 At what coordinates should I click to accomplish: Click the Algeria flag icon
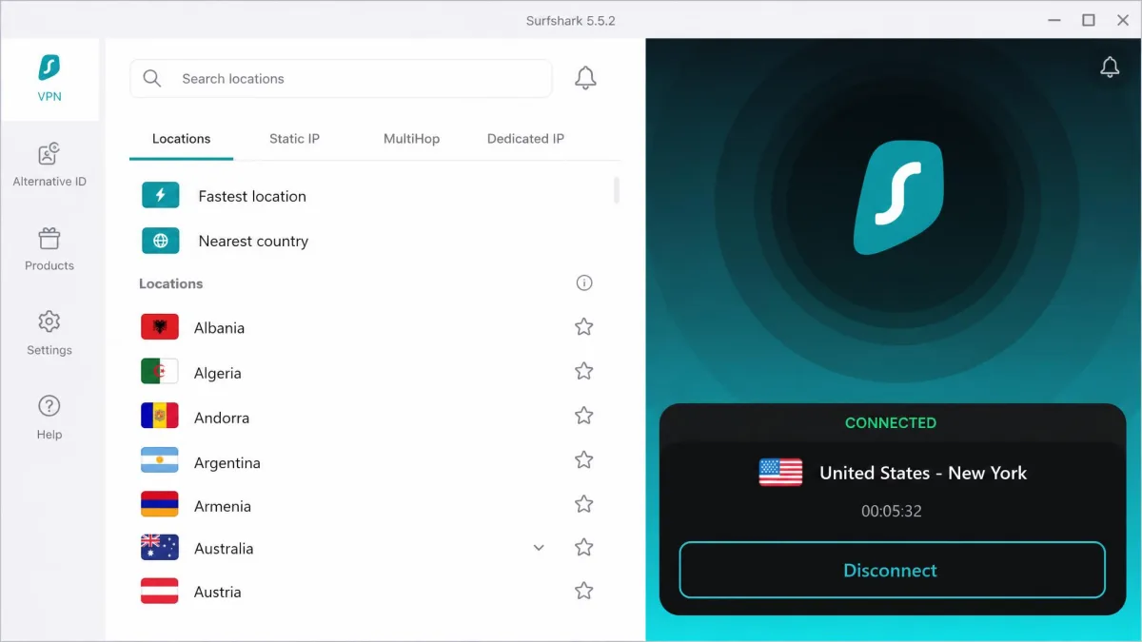[x=160, y=372]
